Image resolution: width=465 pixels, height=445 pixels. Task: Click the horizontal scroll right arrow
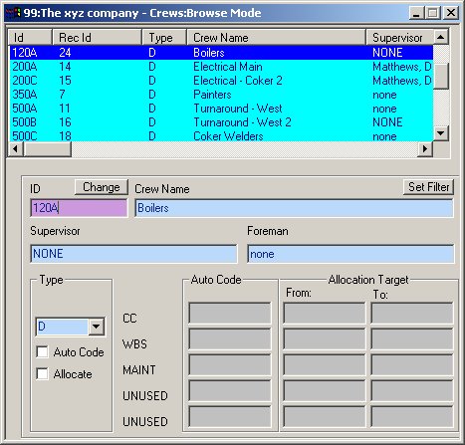pyautogui.click(x=425, y=148)
